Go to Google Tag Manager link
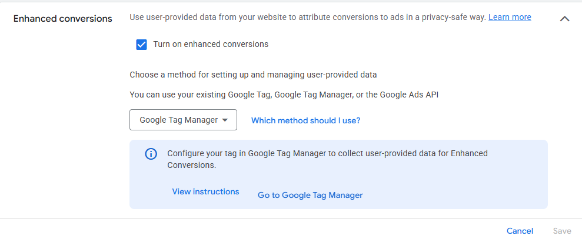 pos(310,195)
